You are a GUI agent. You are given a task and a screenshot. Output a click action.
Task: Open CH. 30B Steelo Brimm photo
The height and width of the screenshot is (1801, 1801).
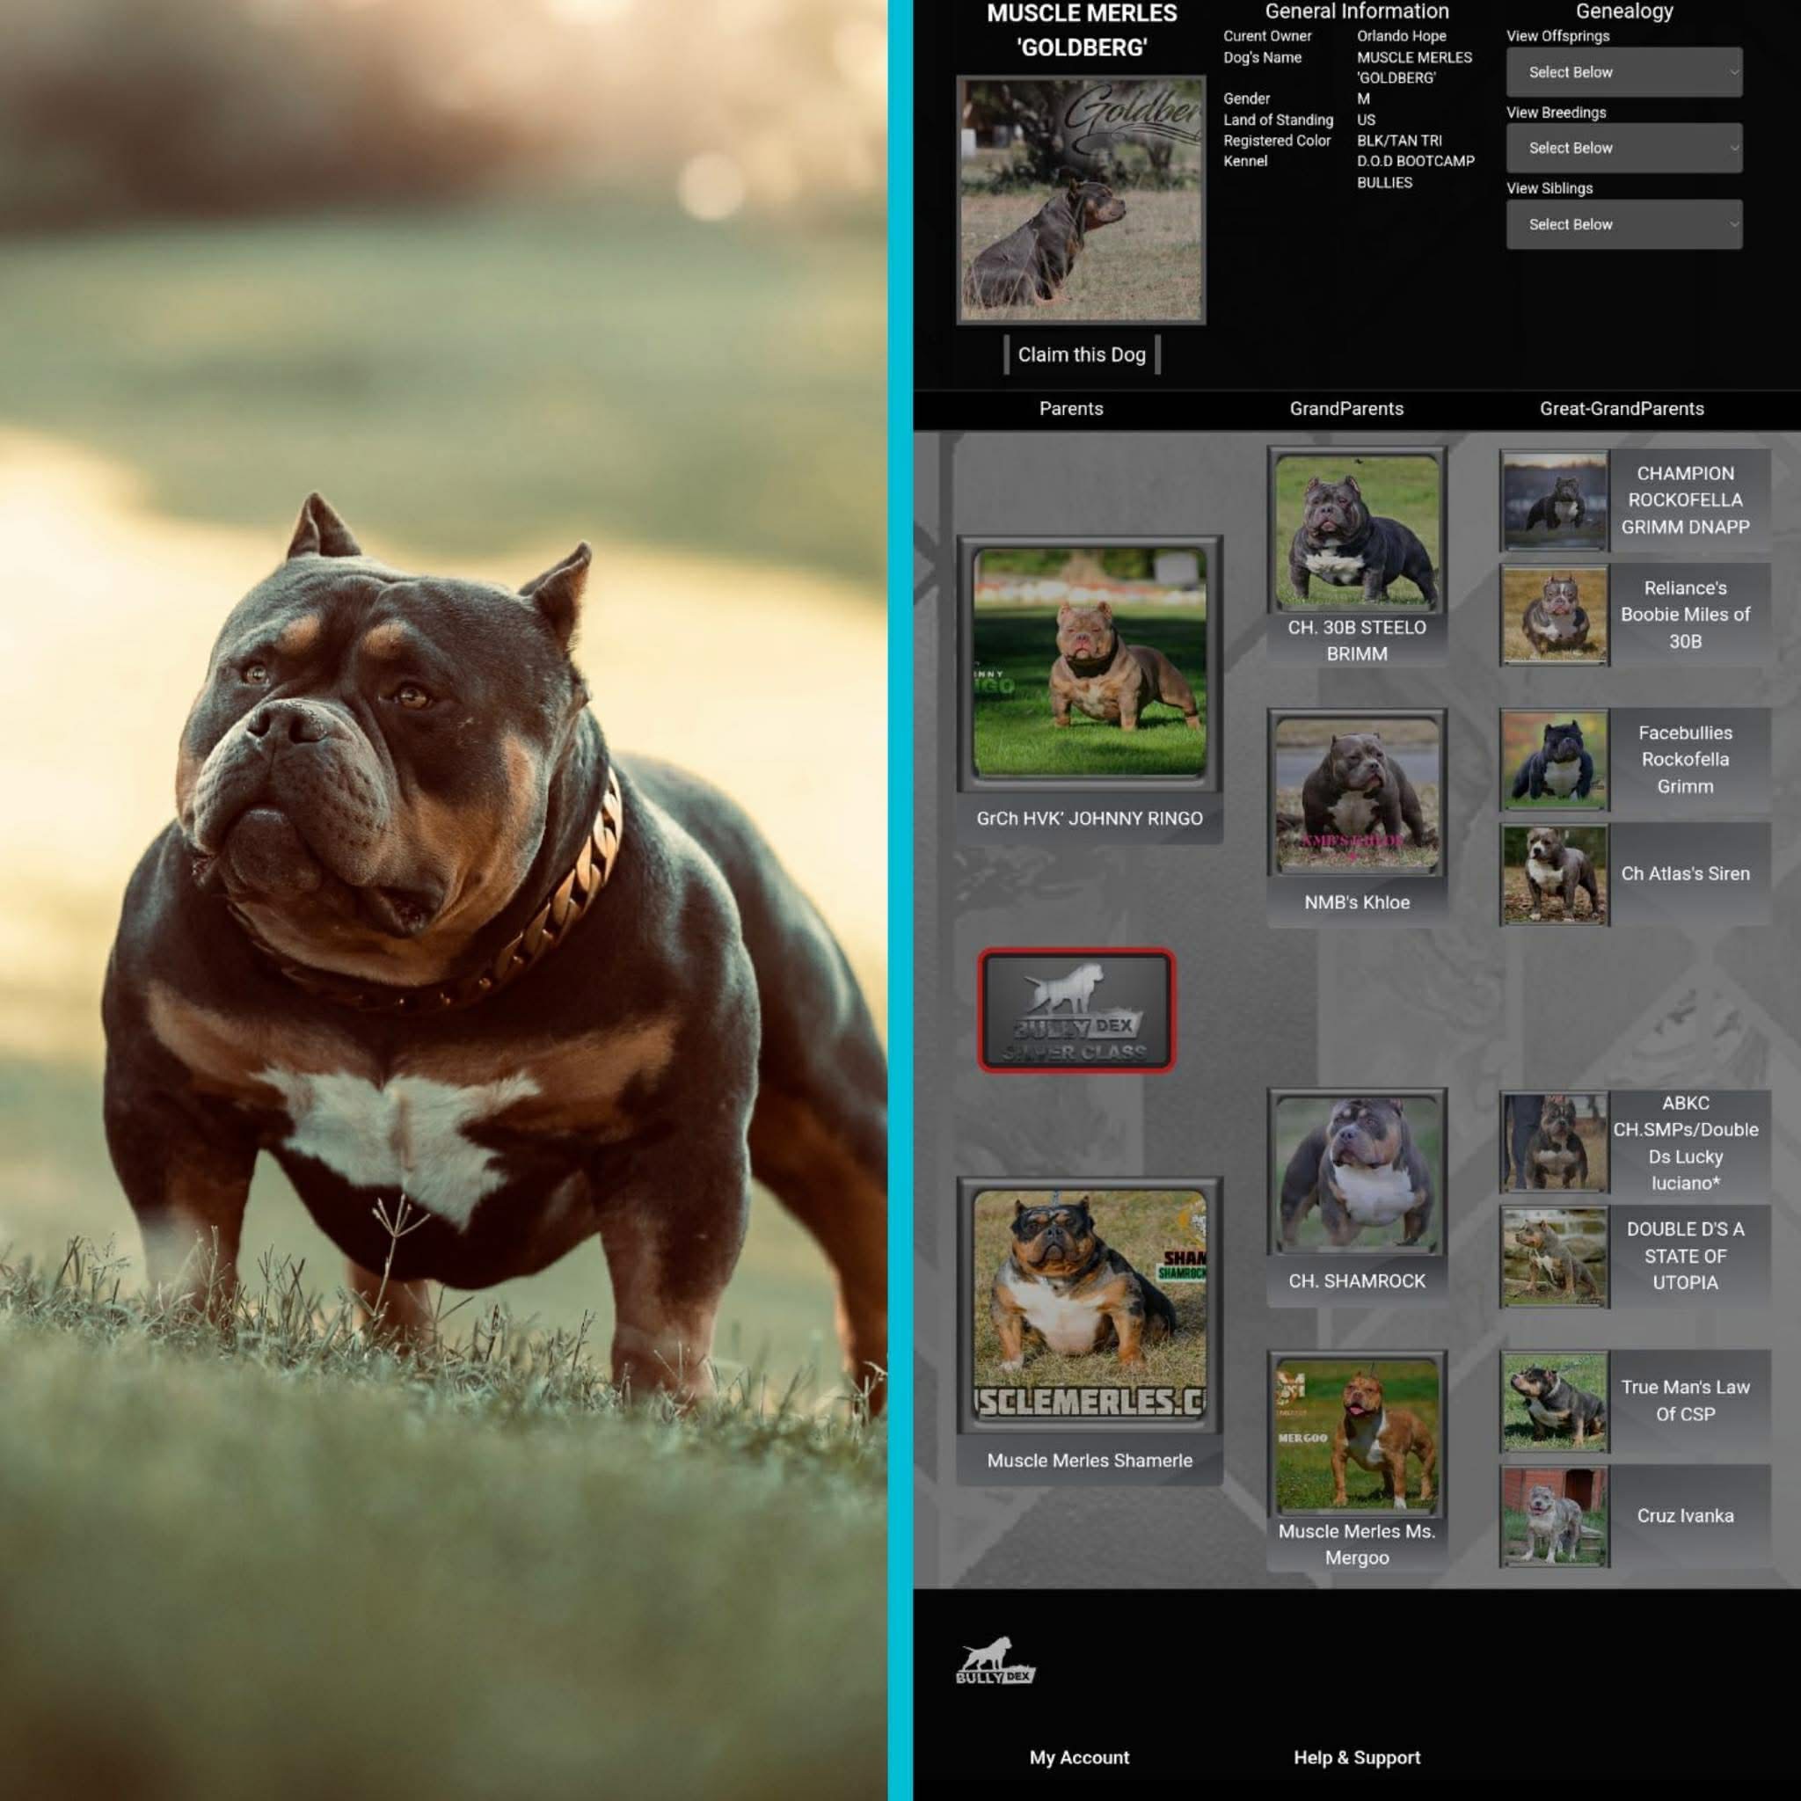pos(1357,531)
